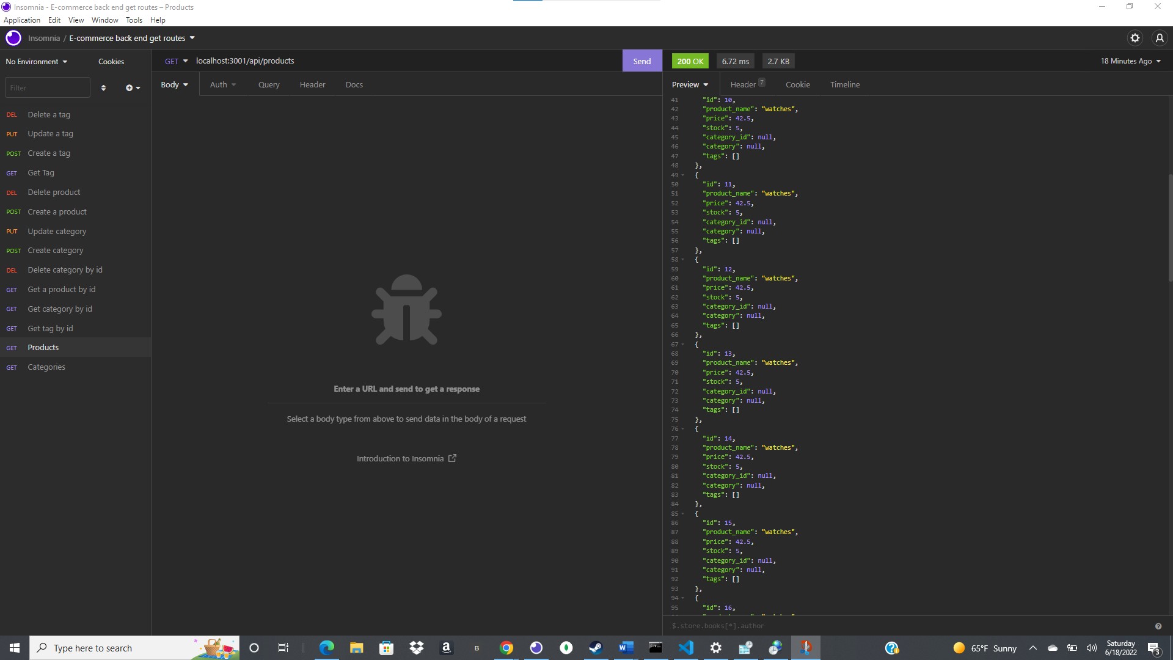Open Insomnia settings gear icon
Viewport: 1173px width, 660px height.
point(1135,38)
